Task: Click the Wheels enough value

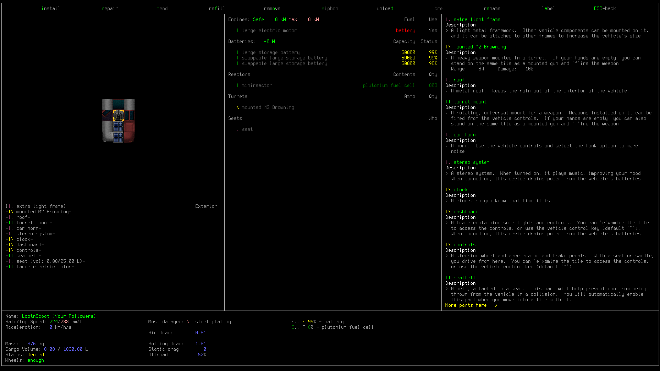Action: click(36, 360)
